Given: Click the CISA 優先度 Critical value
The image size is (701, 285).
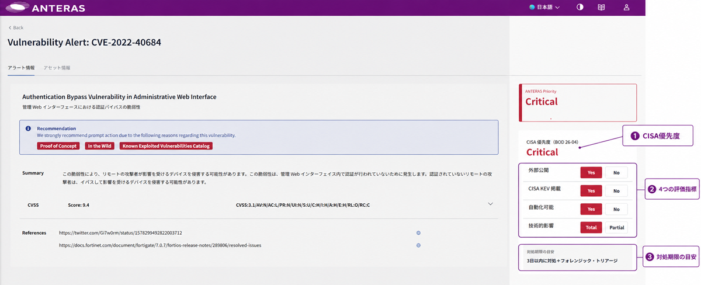Looking at the screenshot, I should (542, 152).
